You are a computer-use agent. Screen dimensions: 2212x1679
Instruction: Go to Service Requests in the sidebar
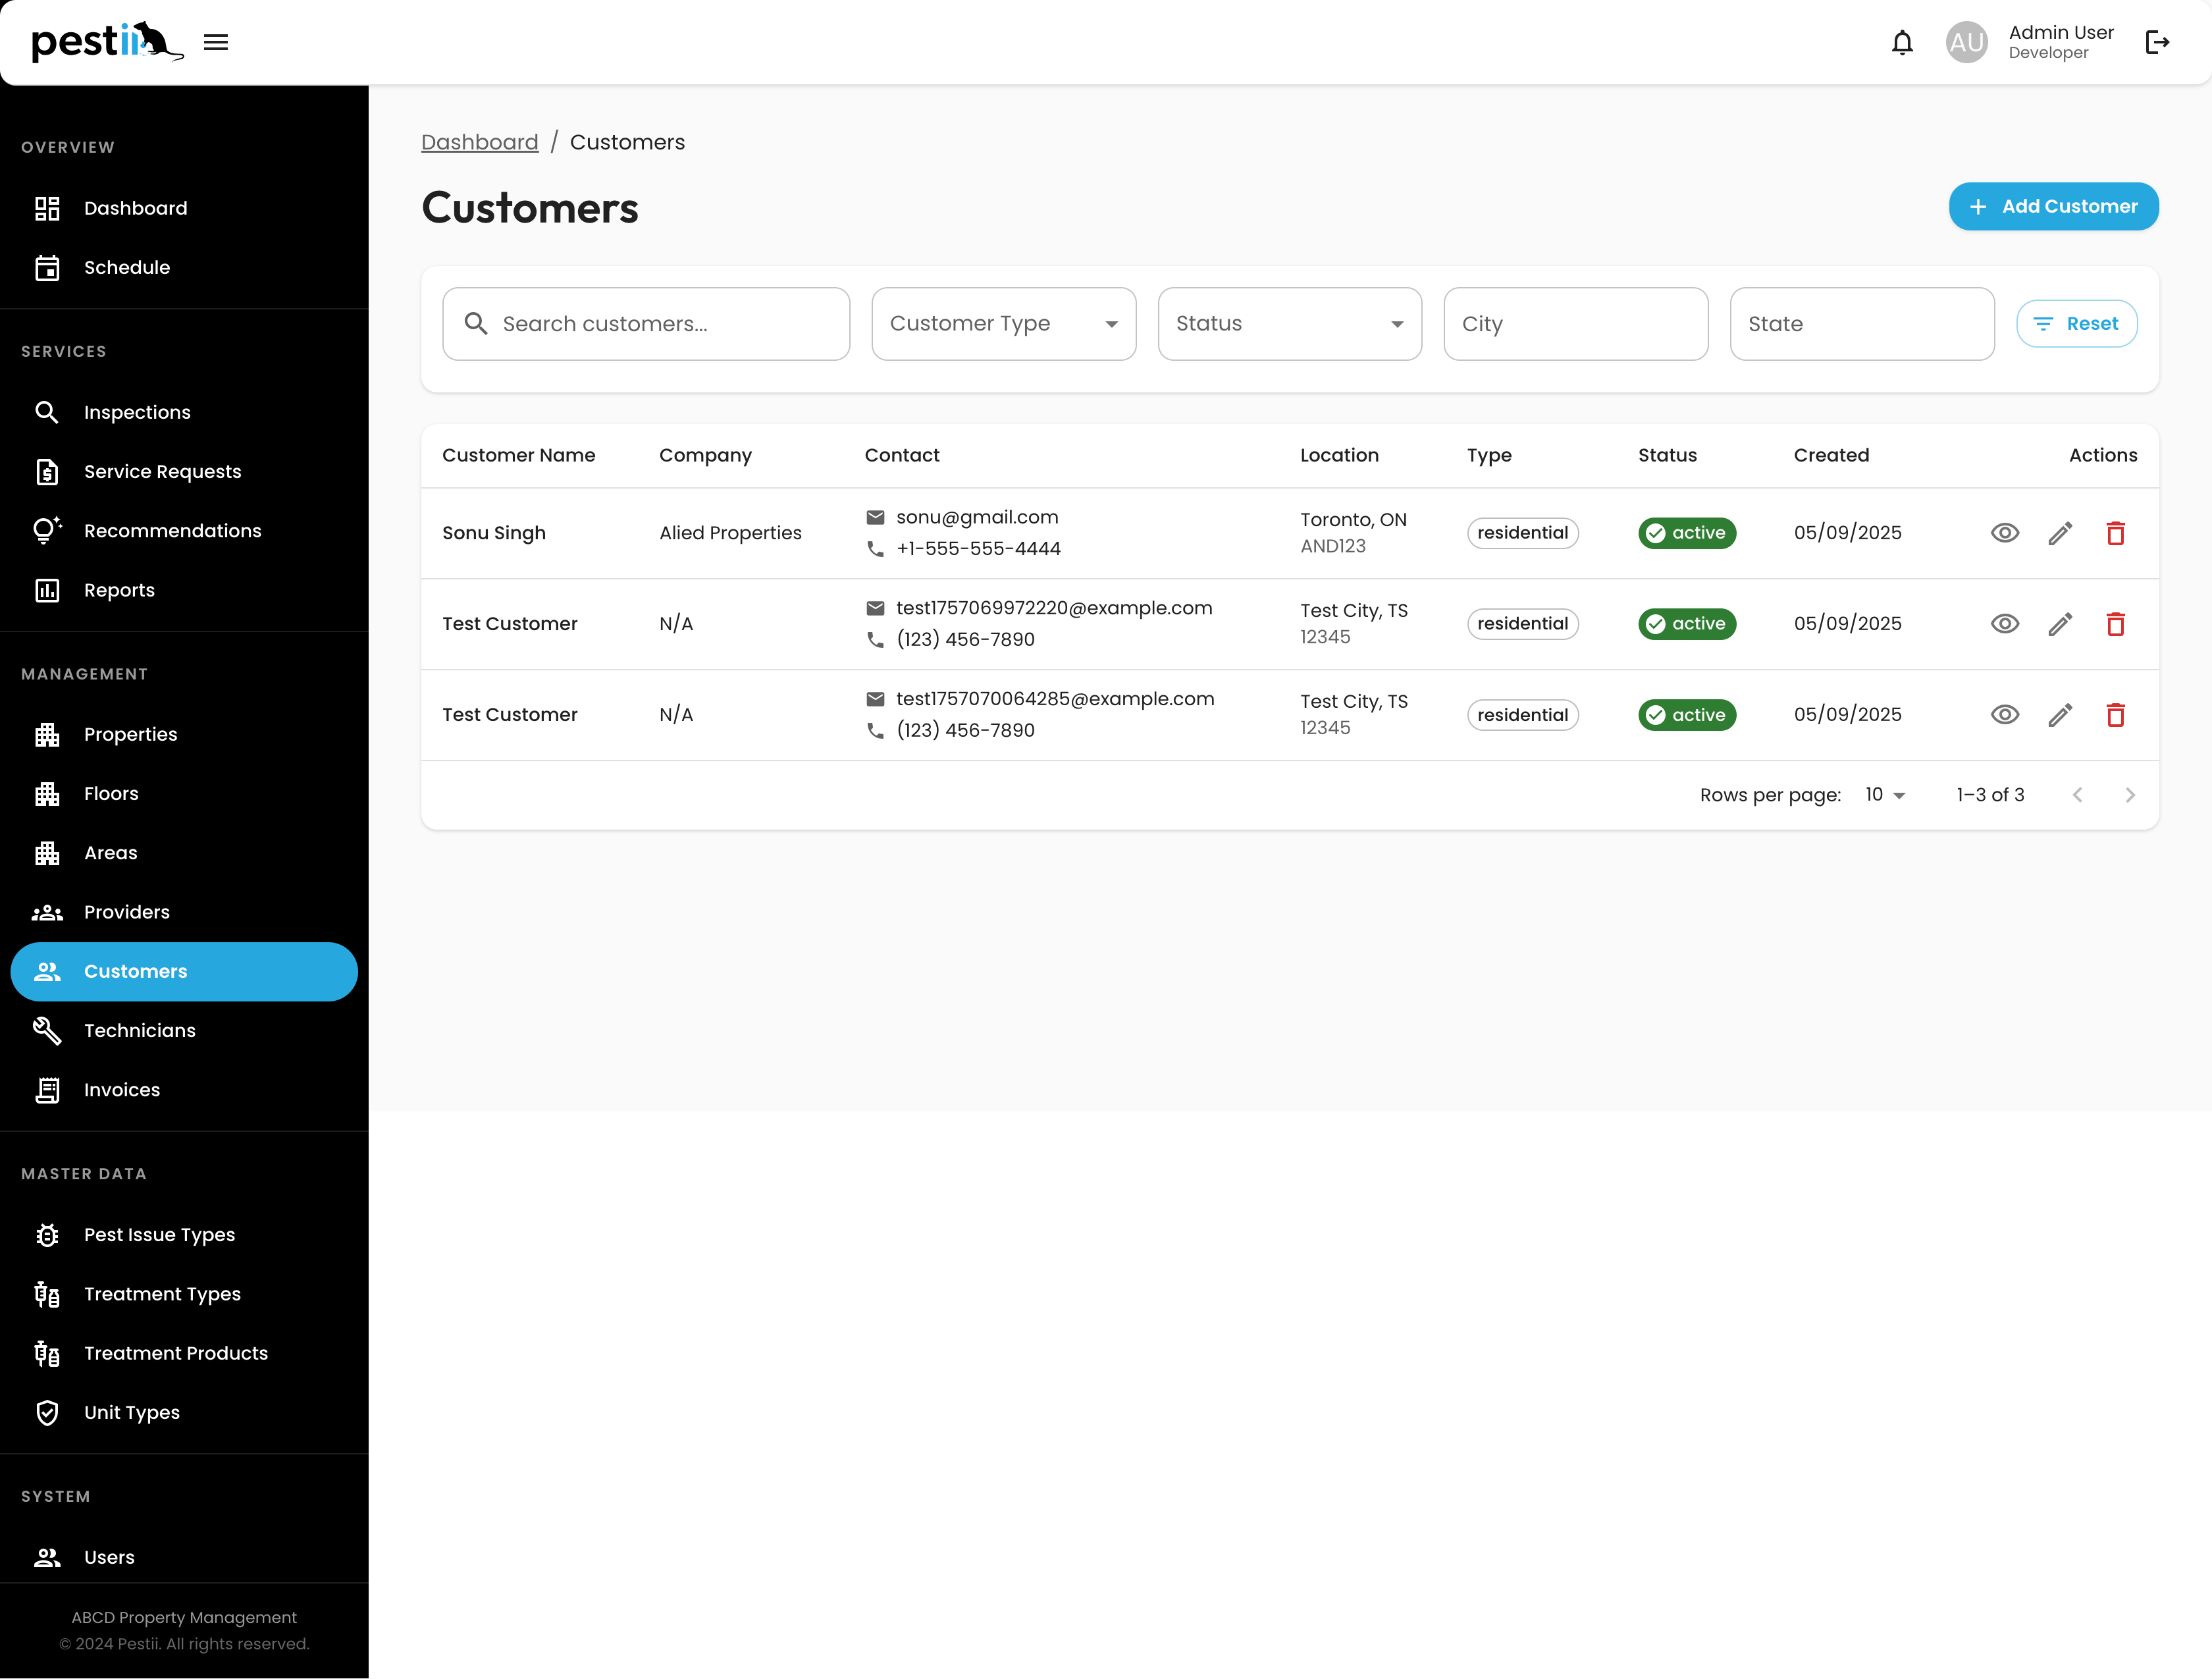tap(162, 472)
